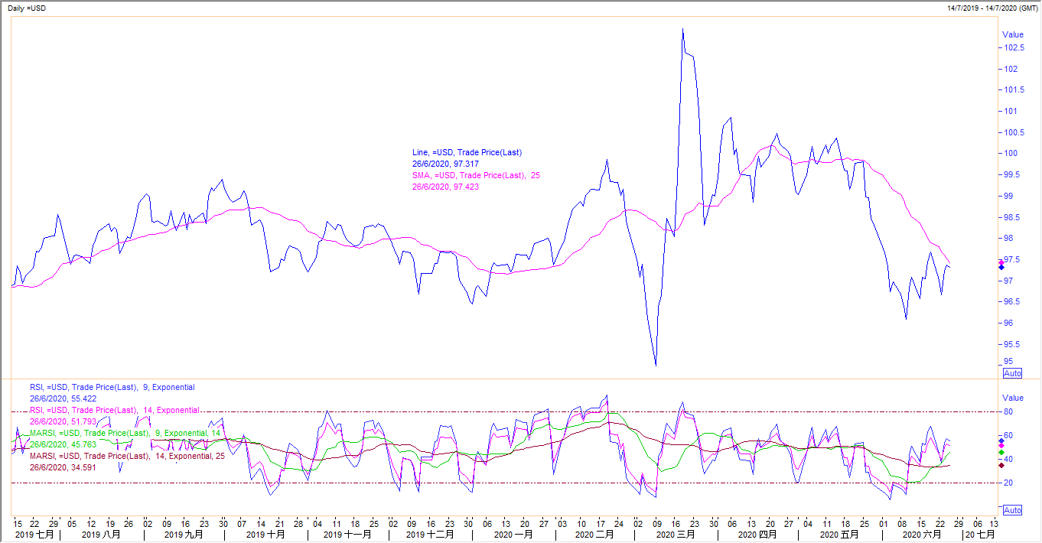
Task: Click the 102.5 price axis label
Action: point(1014,47)
